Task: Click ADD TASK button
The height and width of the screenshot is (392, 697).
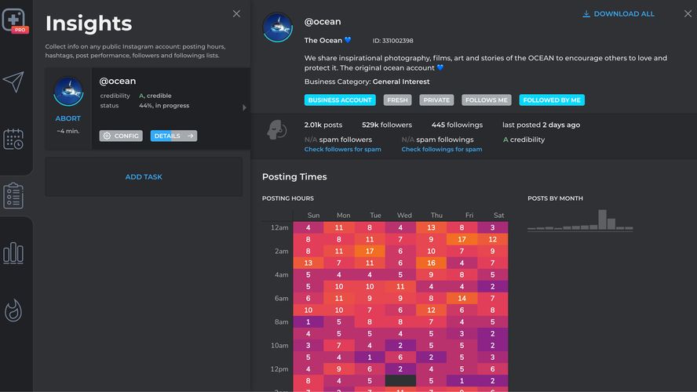Action: pos(144,177)
